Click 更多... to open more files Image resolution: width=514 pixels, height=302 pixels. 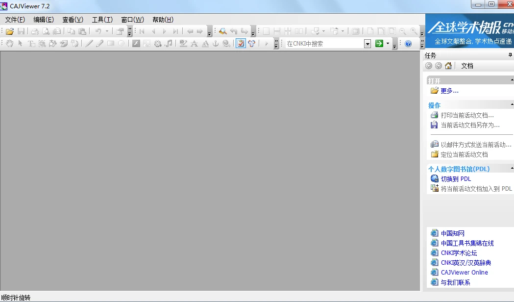coord(449,91)
